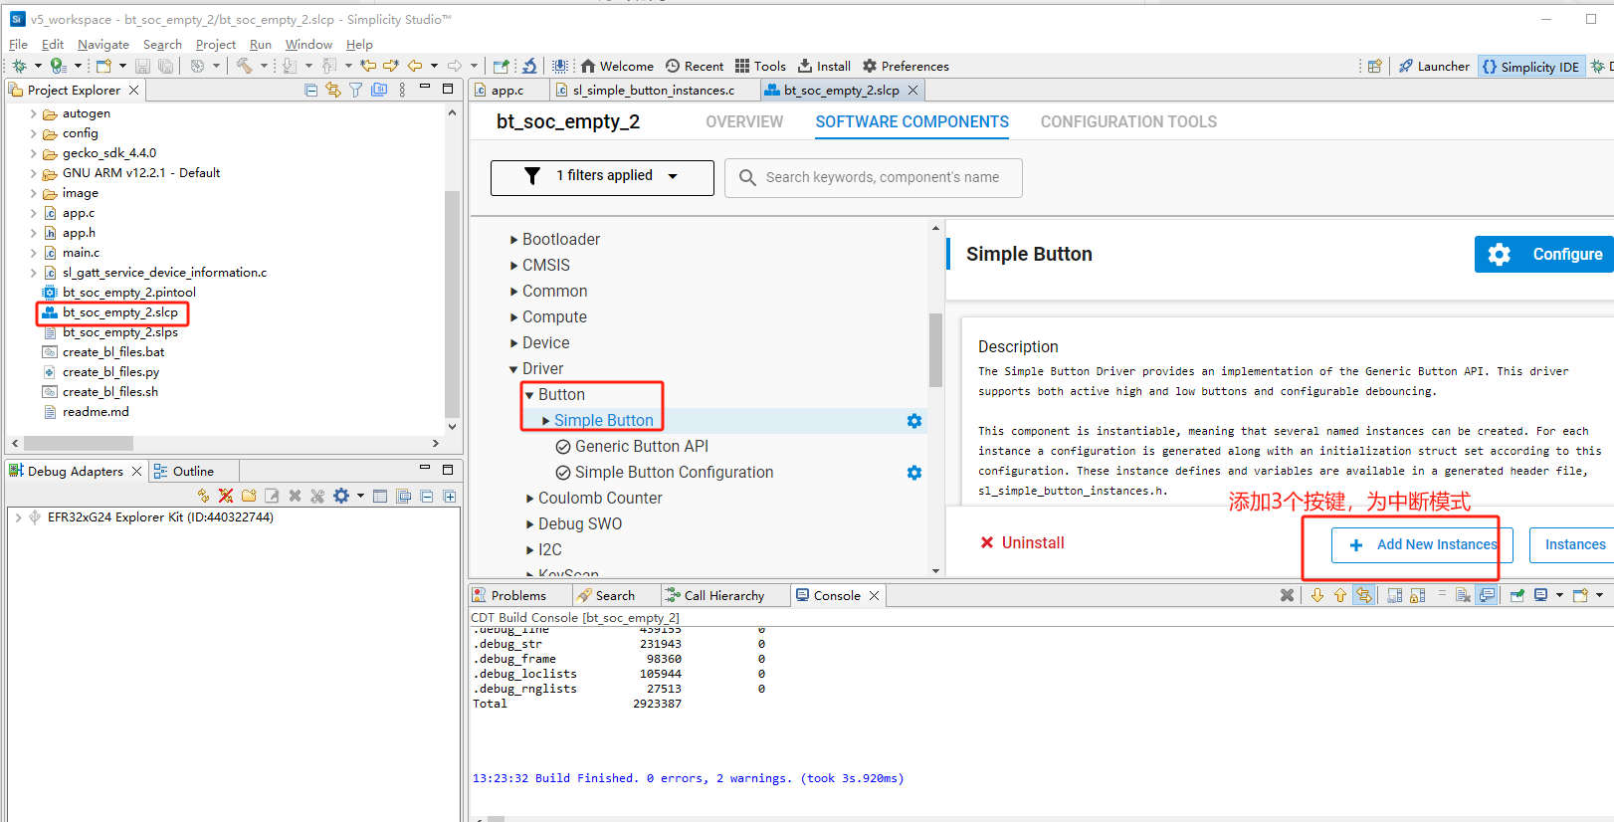Click the disconnect (red crossed) adapters icon
Screen dimensions: 1614x822
point(226,496)
